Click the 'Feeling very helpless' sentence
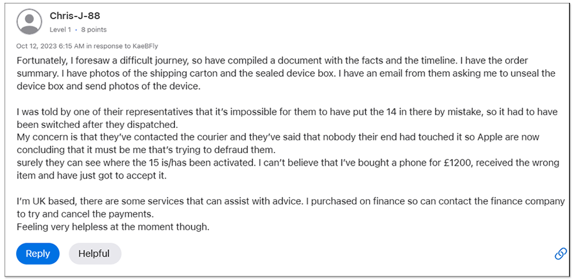Screen dimensions: 574x280 (x=113, y=227)
